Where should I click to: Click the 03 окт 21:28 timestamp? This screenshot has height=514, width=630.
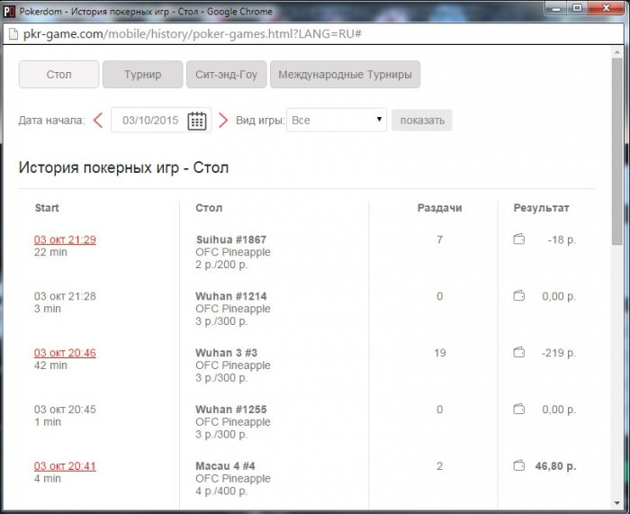[65, 296]
